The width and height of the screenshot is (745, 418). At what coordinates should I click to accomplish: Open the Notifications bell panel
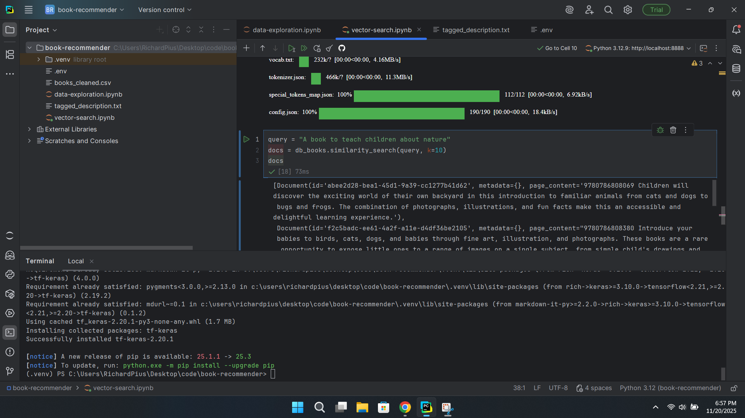[x=736, y=30]
